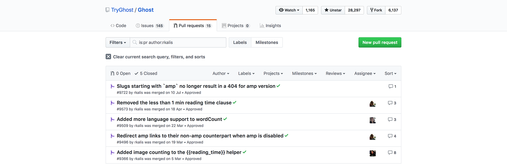507x166 pixels.
Task: Expand the Milestones filter dropdown in list header
Action: click(304, 73)
